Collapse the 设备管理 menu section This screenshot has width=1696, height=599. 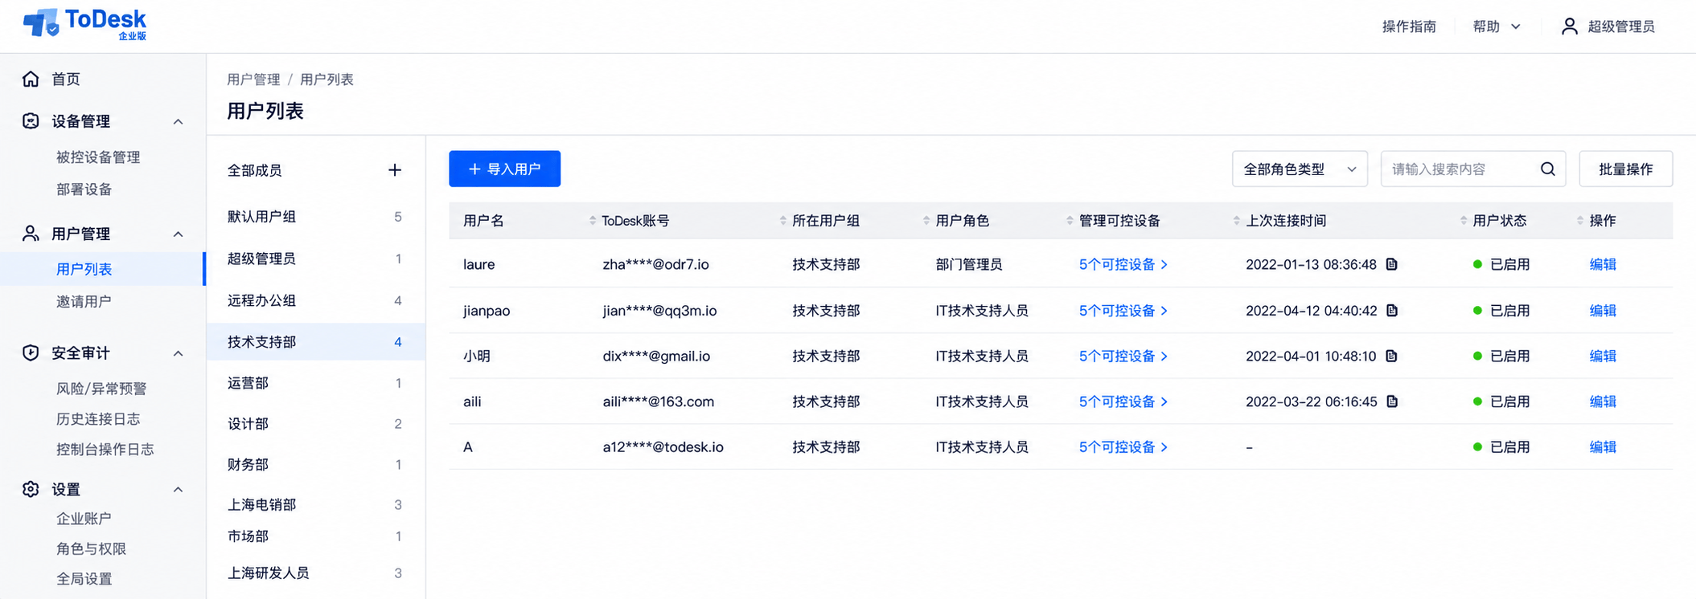click(x=179, y=122)
